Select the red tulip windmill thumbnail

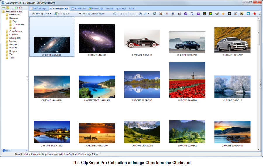click(187, 80)
